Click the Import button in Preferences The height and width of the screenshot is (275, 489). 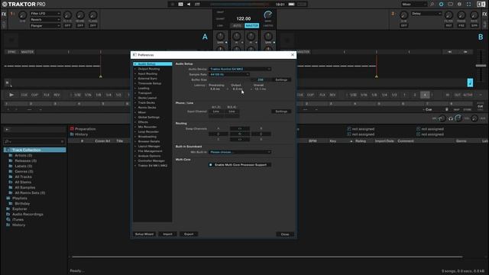click(167, 234)
